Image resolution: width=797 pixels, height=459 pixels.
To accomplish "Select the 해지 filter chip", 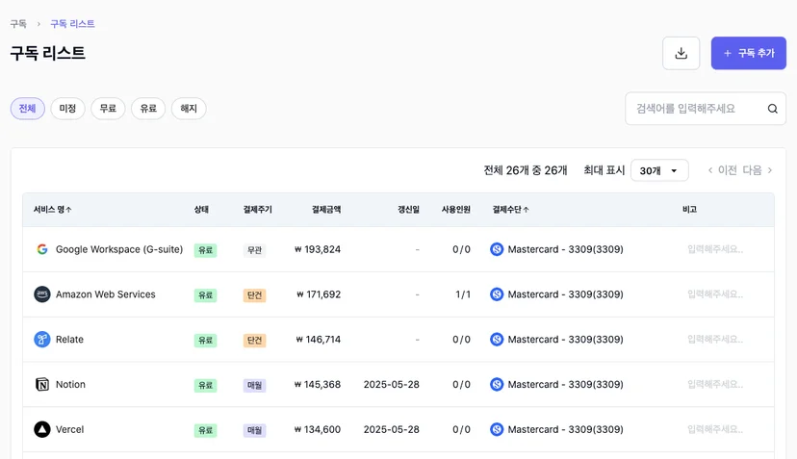I will tap(189, 109).
